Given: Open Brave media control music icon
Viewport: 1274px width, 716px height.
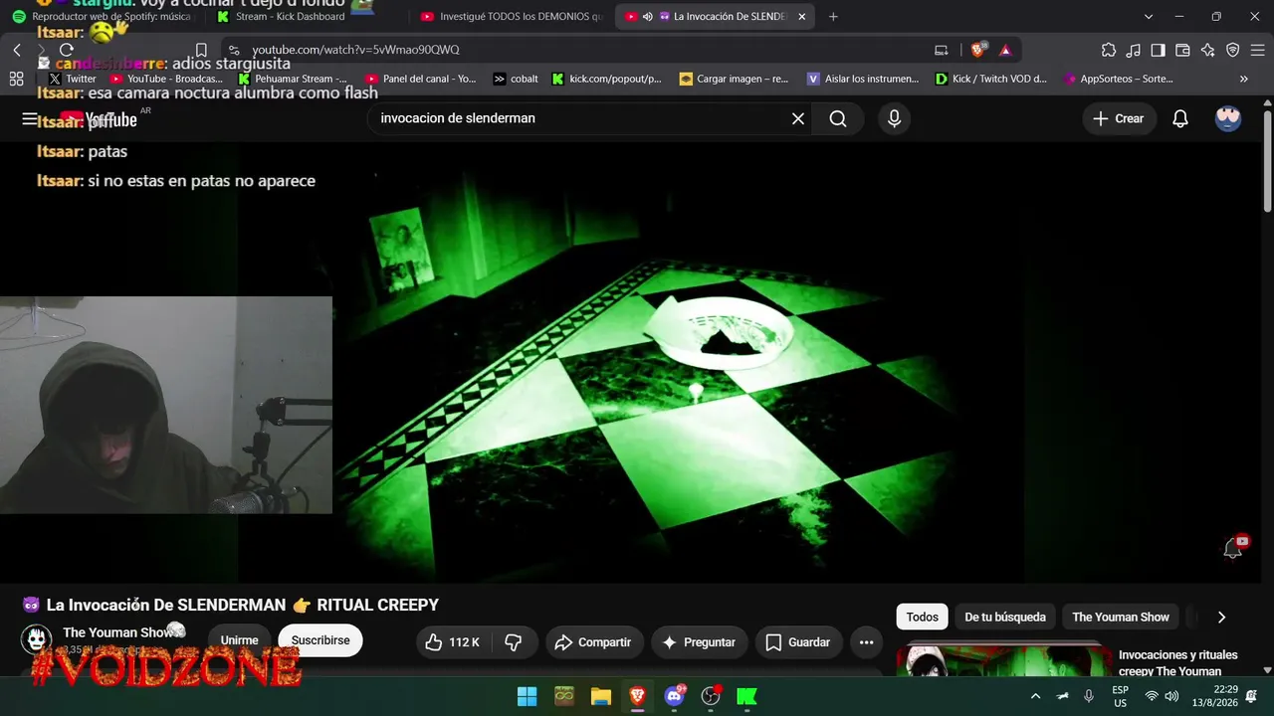Looking at the screenshot, I should pyautogui.click(x=1134, y=50).
